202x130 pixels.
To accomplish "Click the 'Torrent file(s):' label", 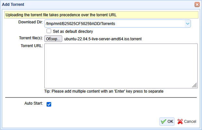I will coord(31,38).
